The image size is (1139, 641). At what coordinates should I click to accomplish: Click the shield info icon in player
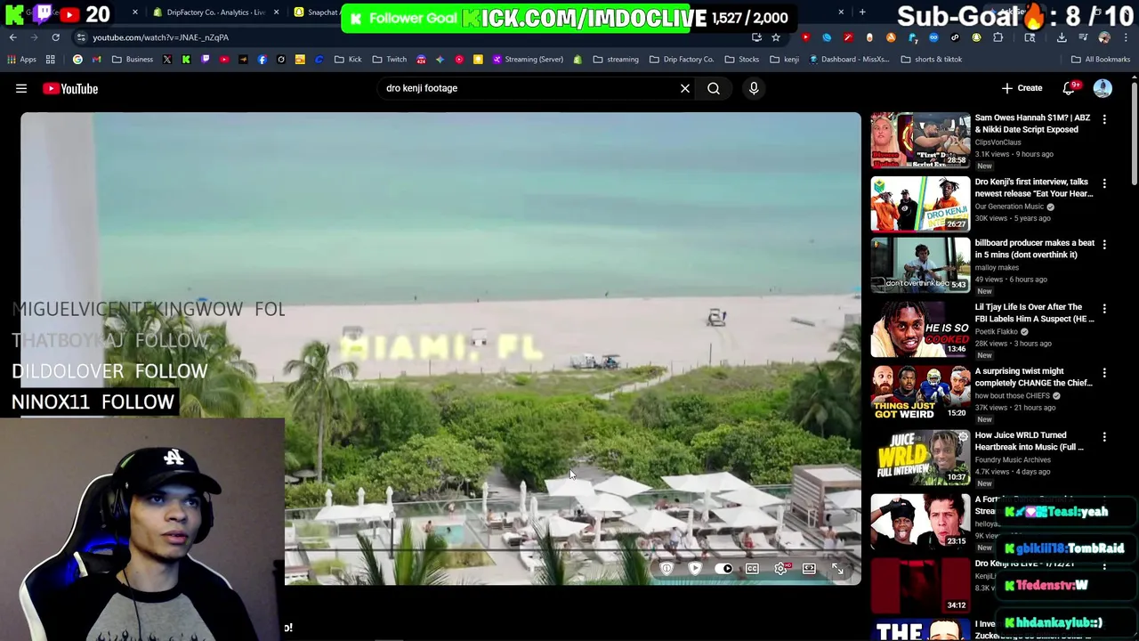click(x=666, y=569)
